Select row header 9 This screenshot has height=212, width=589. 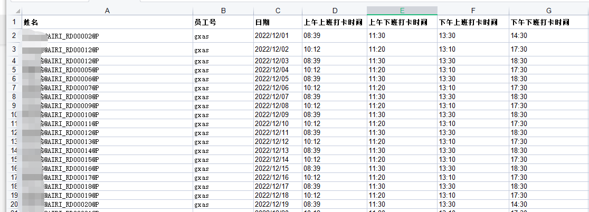click(x=14, y=105)
